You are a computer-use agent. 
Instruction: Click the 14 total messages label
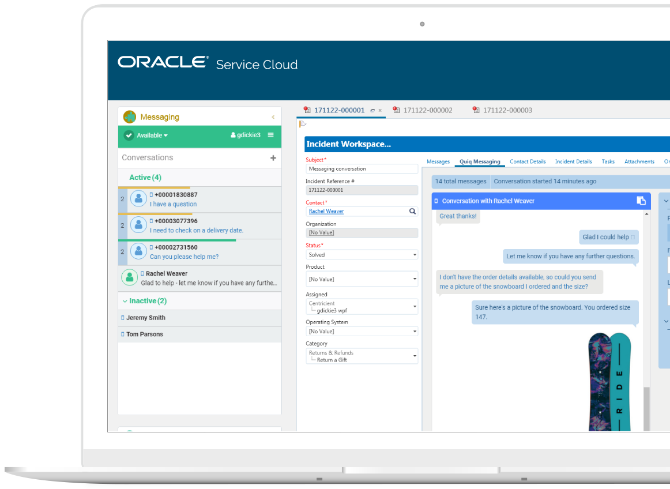coord(461,181)
